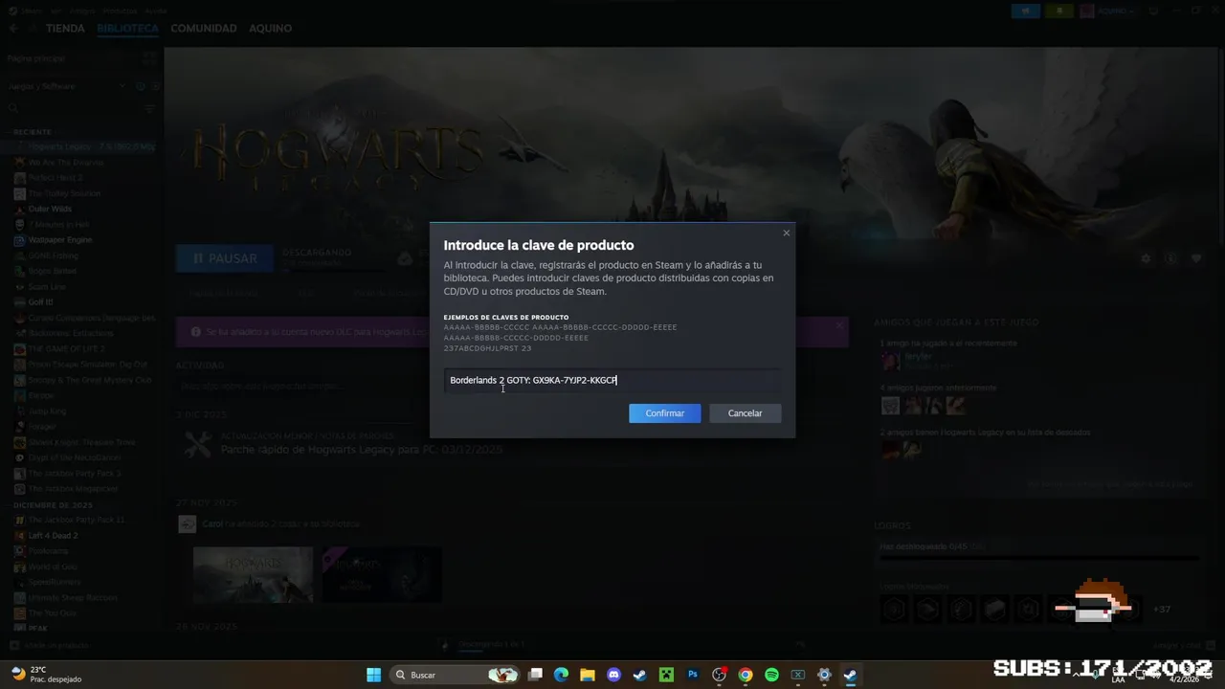Open the Minecraft taskbar icon
The width and height of the screenshot is (1225, 689).
coord(666,675)
